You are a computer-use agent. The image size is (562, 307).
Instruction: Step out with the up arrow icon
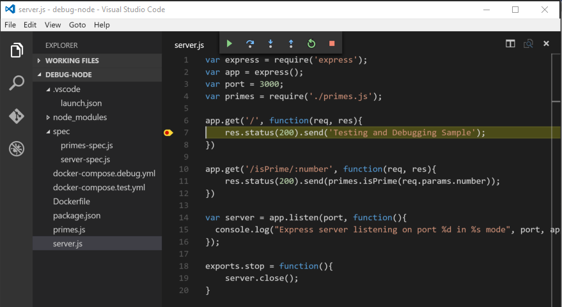291,43
